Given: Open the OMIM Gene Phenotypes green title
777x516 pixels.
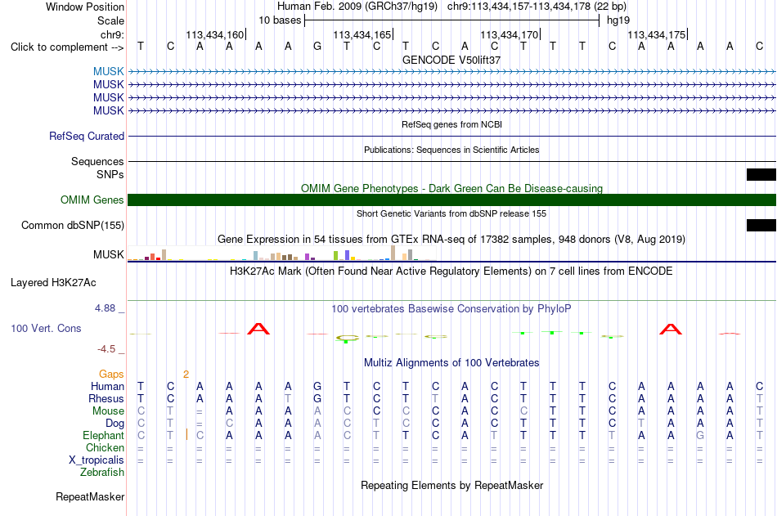Looking at the screenshot, I should (452, 188).
